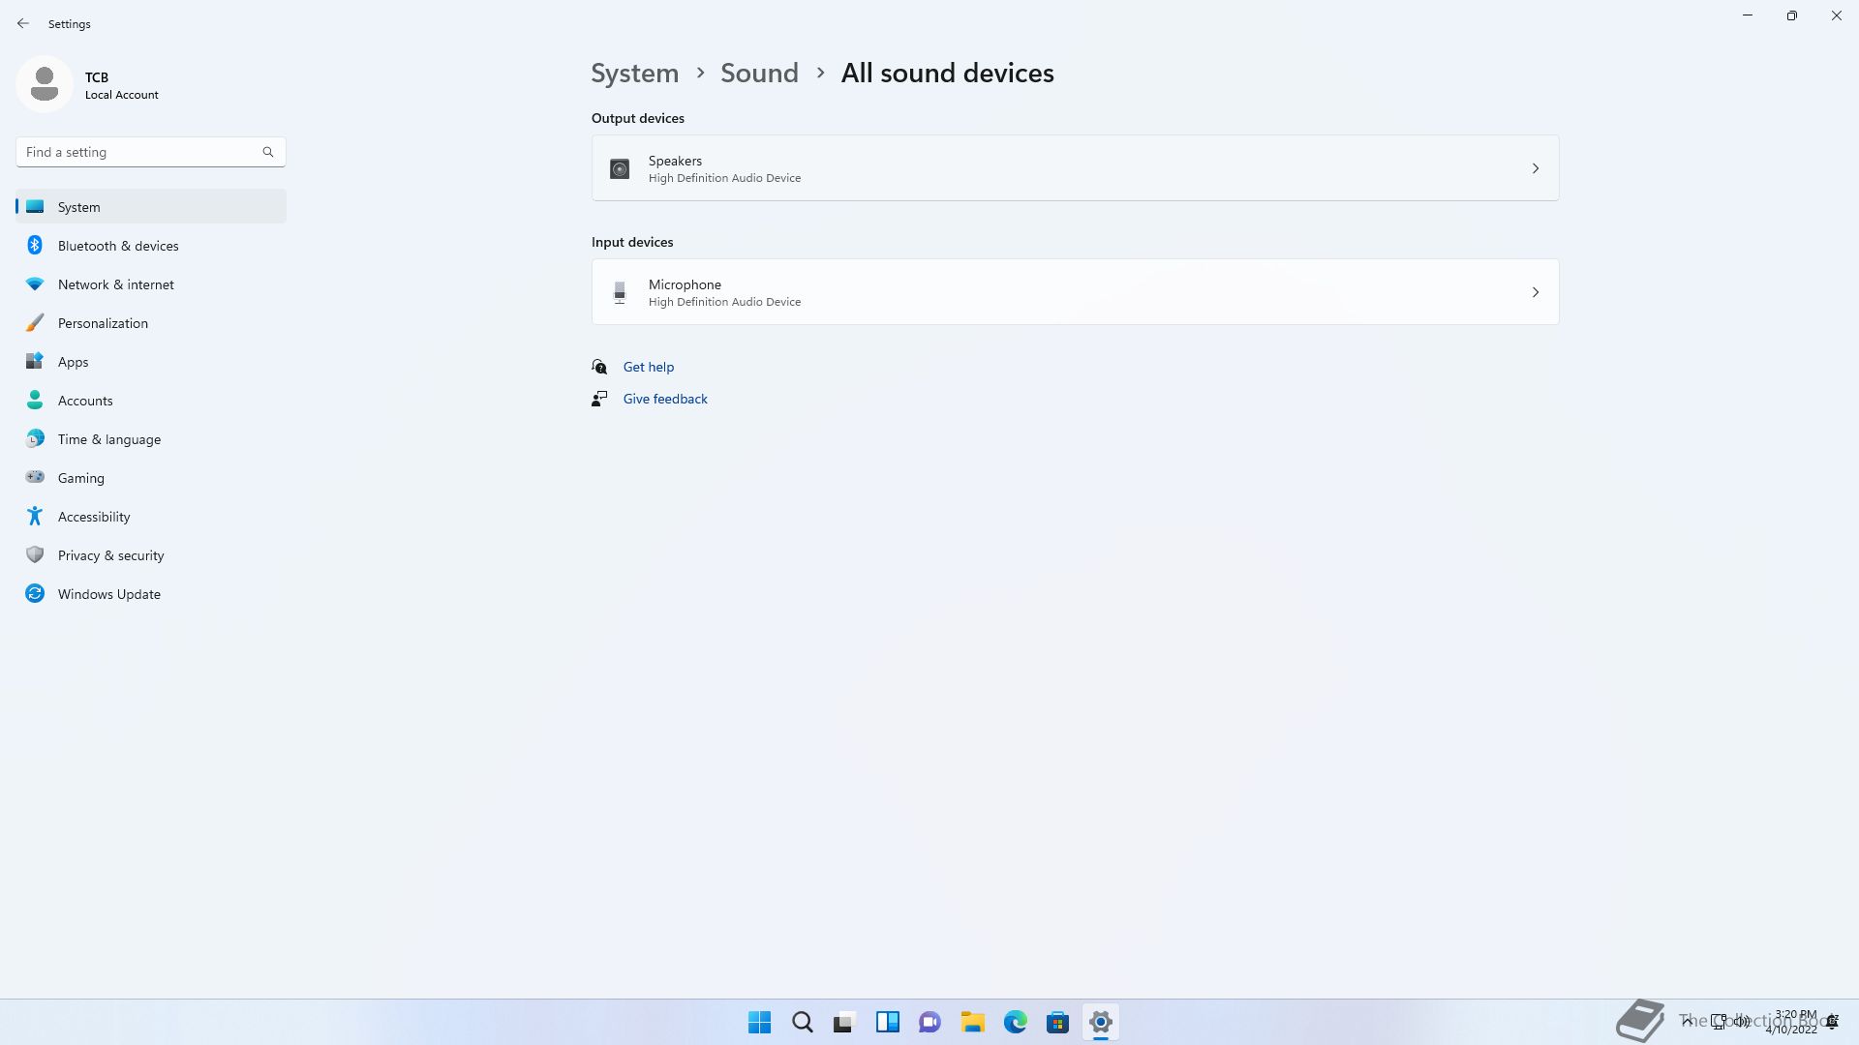Open the Get help link
This screenshot has height=1045, width=1859.
click(649, 367)
